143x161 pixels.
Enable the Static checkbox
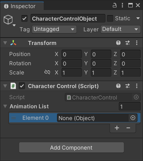pos(110,18)
